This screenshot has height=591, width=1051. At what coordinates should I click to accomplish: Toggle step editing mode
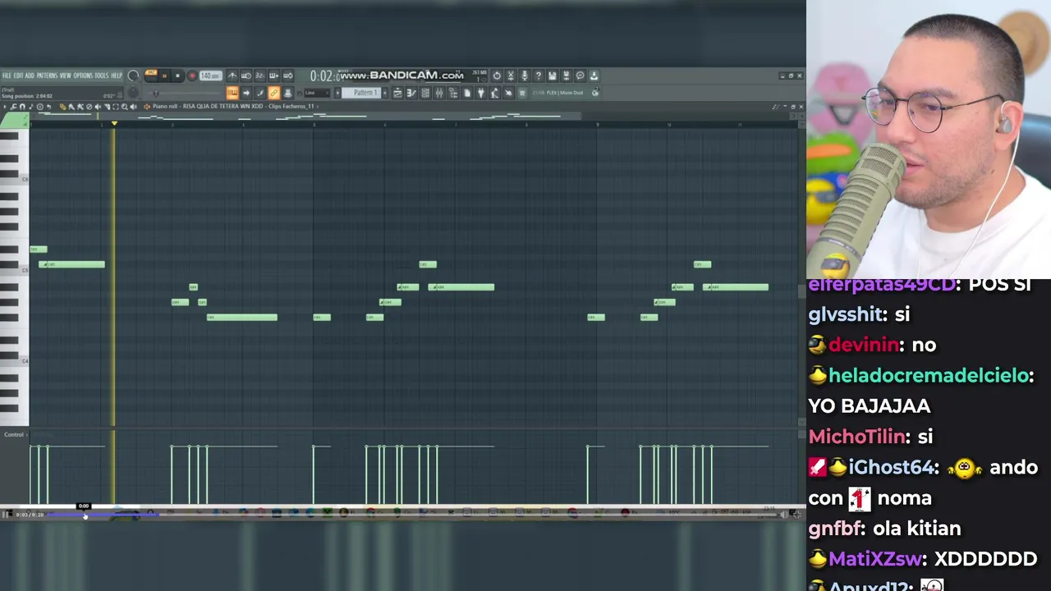coord(260,93)
